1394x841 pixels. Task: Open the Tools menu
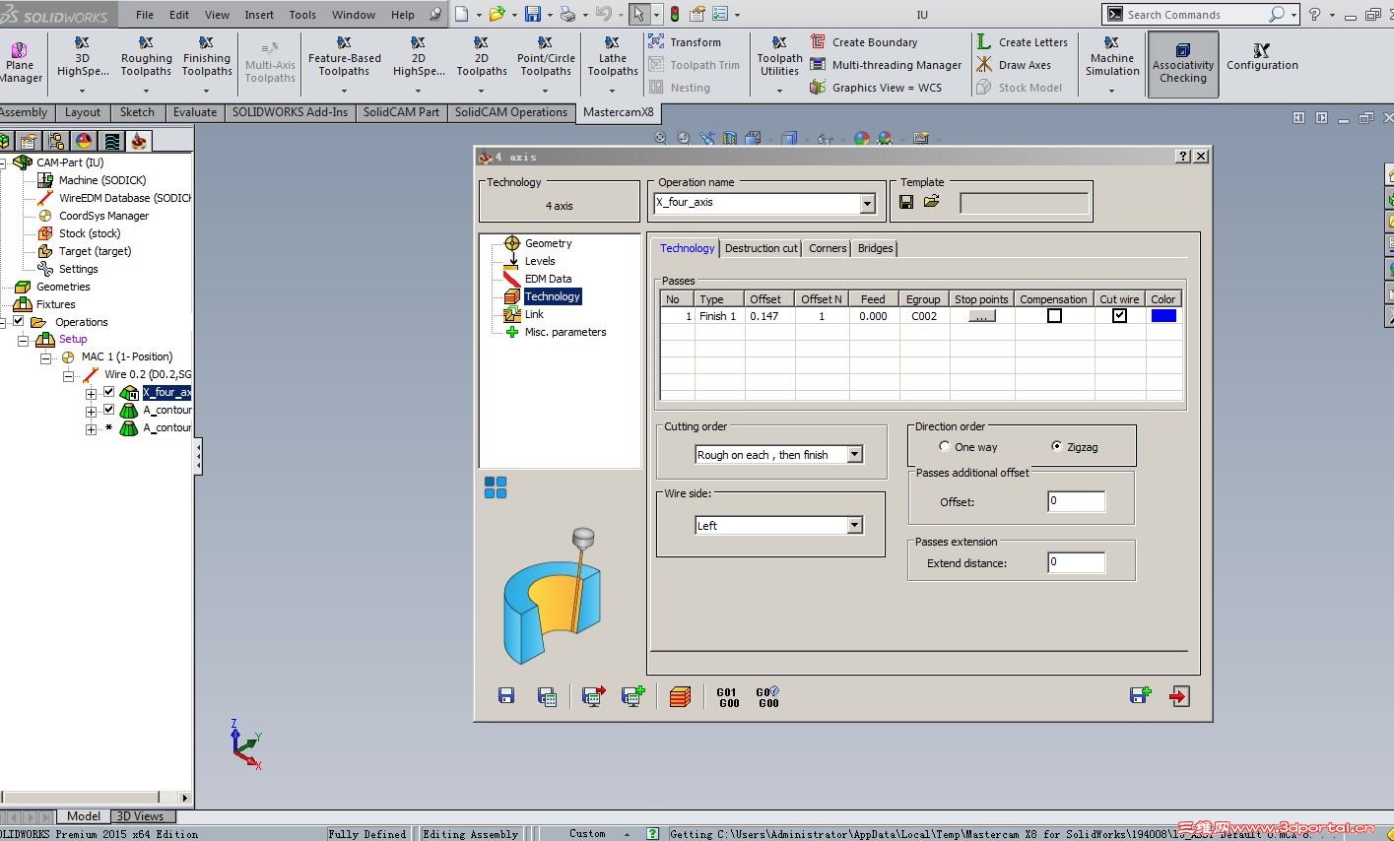[302, 15]
